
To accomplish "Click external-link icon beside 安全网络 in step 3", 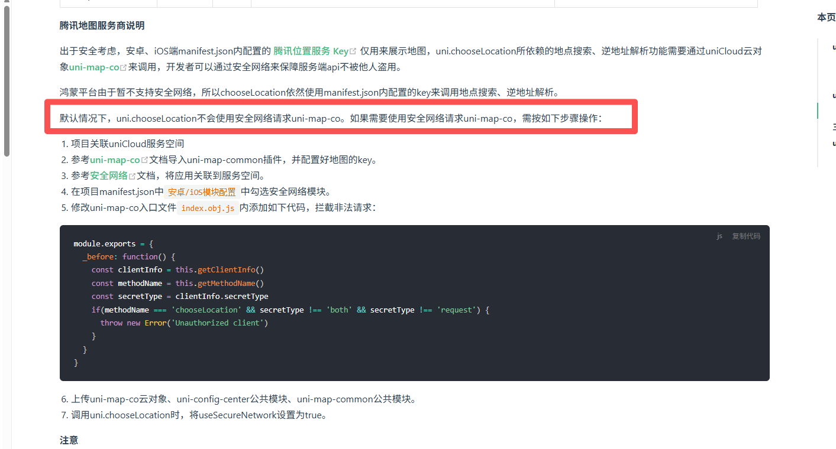I will (x=133, y=176).
